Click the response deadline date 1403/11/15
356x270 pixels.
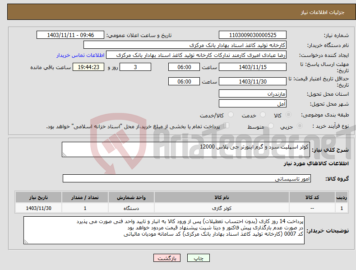coord(253,67)
